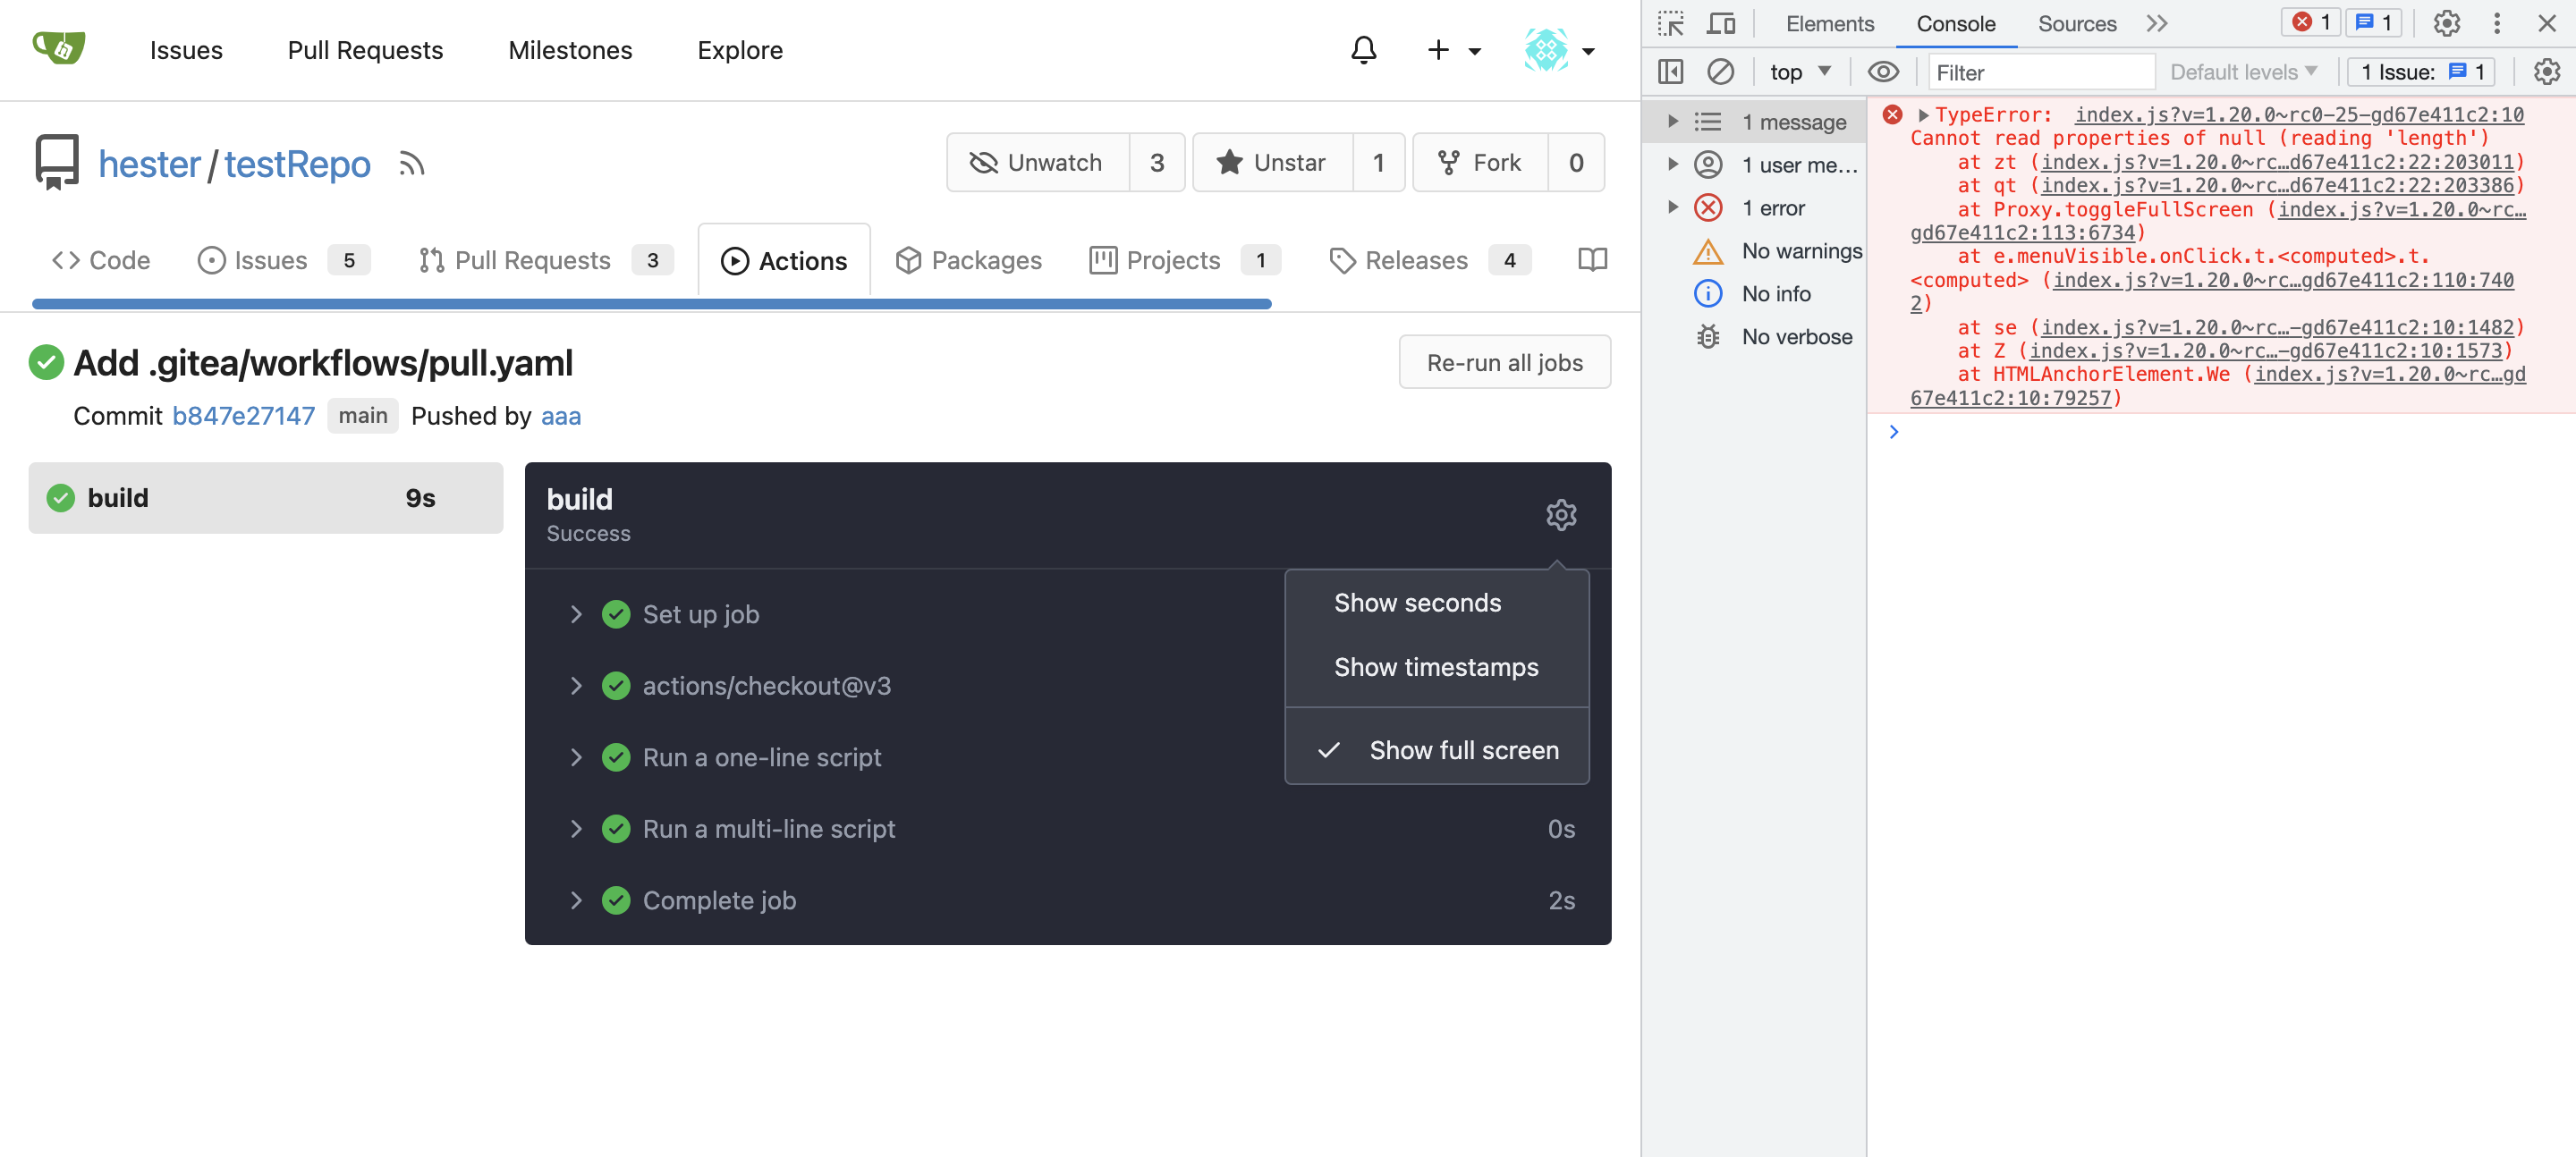The image size is (2576, 1157).
Task: Expand the 1 message group
Action: [x=1672, y=121]
